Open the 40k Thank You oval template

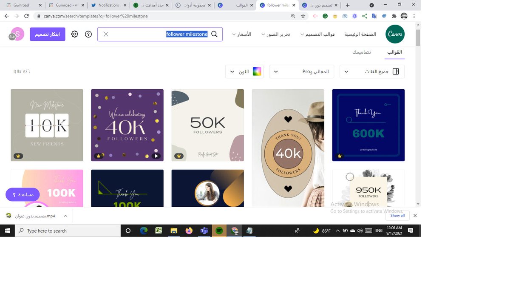288,148
